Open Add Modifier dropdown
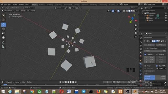This screenshot has width=168, height=94. [x=155, y=37]
